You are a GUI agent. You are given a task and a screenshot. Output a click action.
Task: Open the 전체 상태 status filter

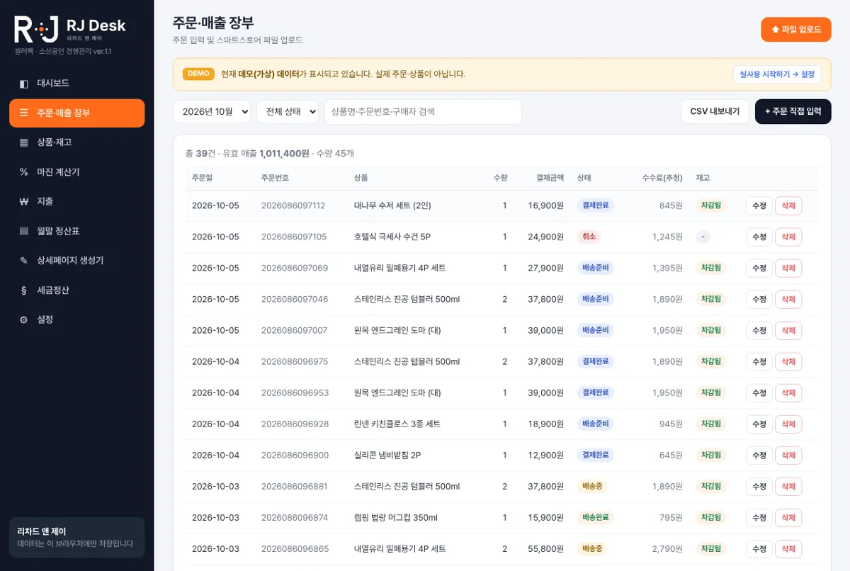(288, 111)
